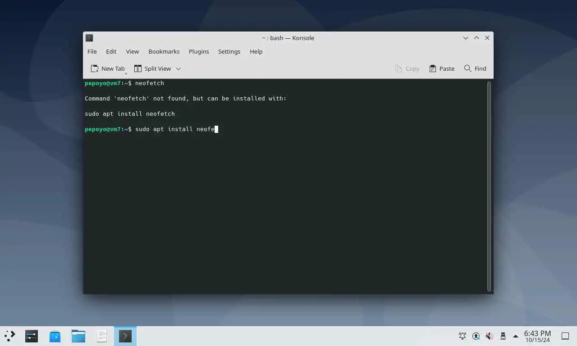Minimize the Konsole window
Image resolution: width=577 pixels, height=346 pixels.
466,38
